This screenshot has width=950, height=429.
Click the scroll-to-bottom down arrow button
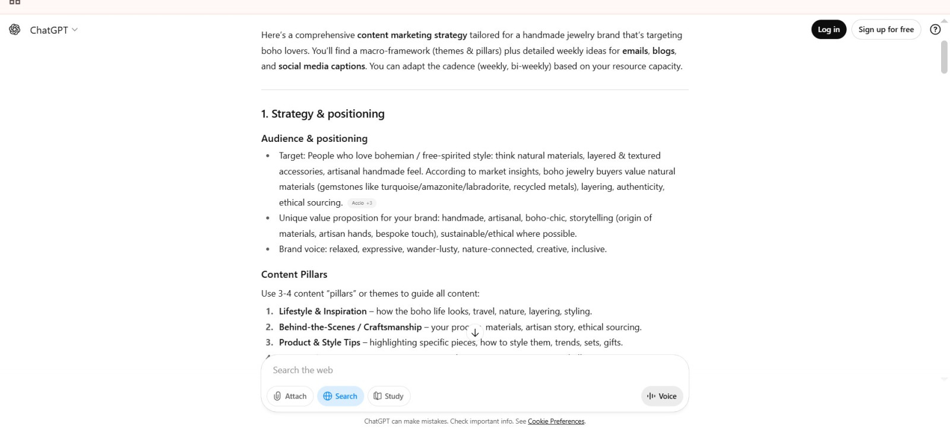click(475, 333)
